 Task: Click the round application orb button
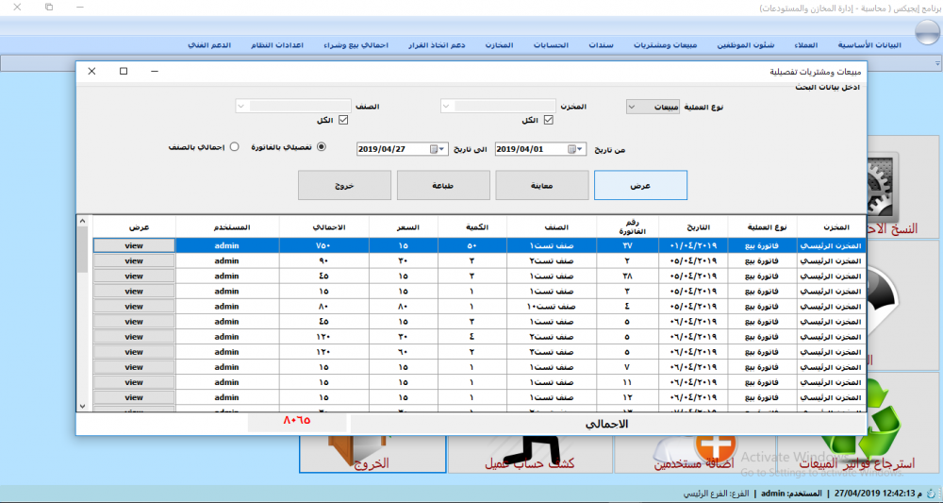926,32
